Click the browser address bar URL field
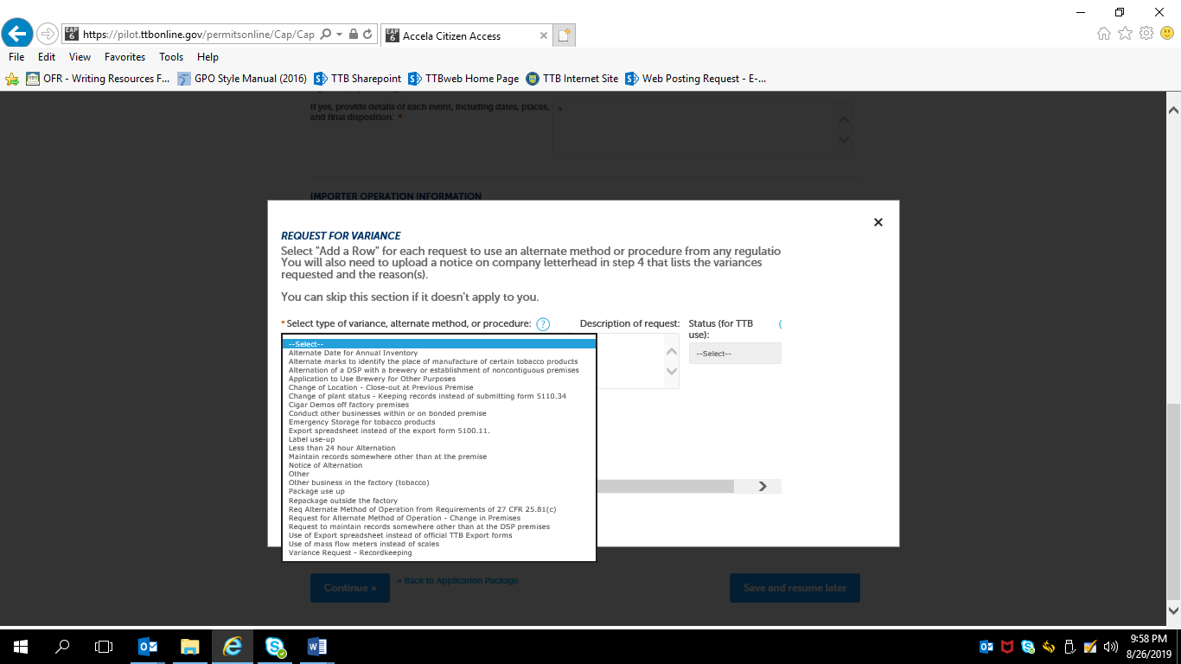 [199, 35]
